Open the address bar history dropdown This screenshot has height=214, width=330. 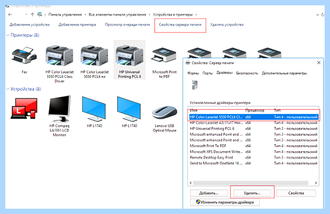[318, 15]
